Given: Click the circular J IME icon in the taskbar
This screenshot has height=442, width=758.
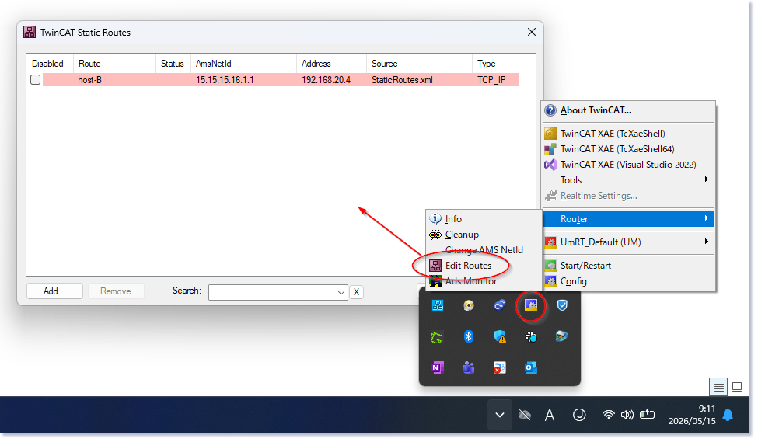Looking at the screenshot, I should (579, 415).
